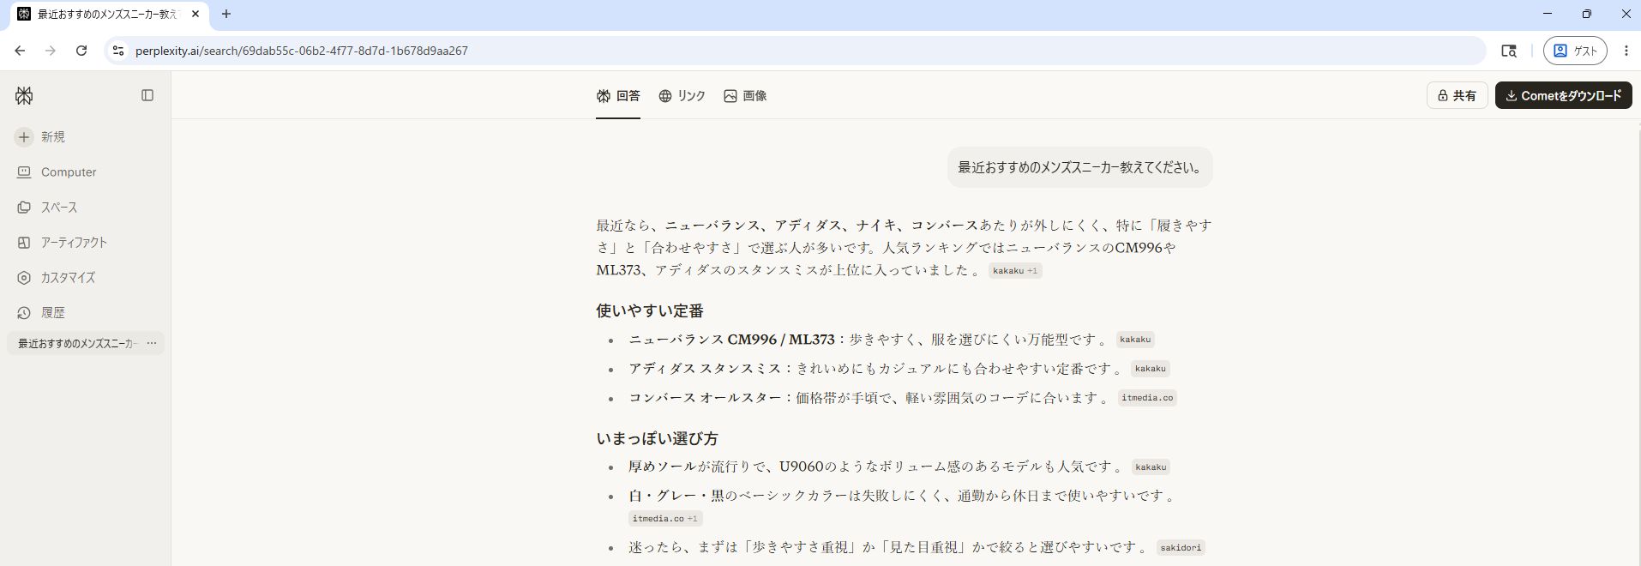Open itmedia.co citation after オールスター line
Screen dimensions: 1641x566
1147,398
